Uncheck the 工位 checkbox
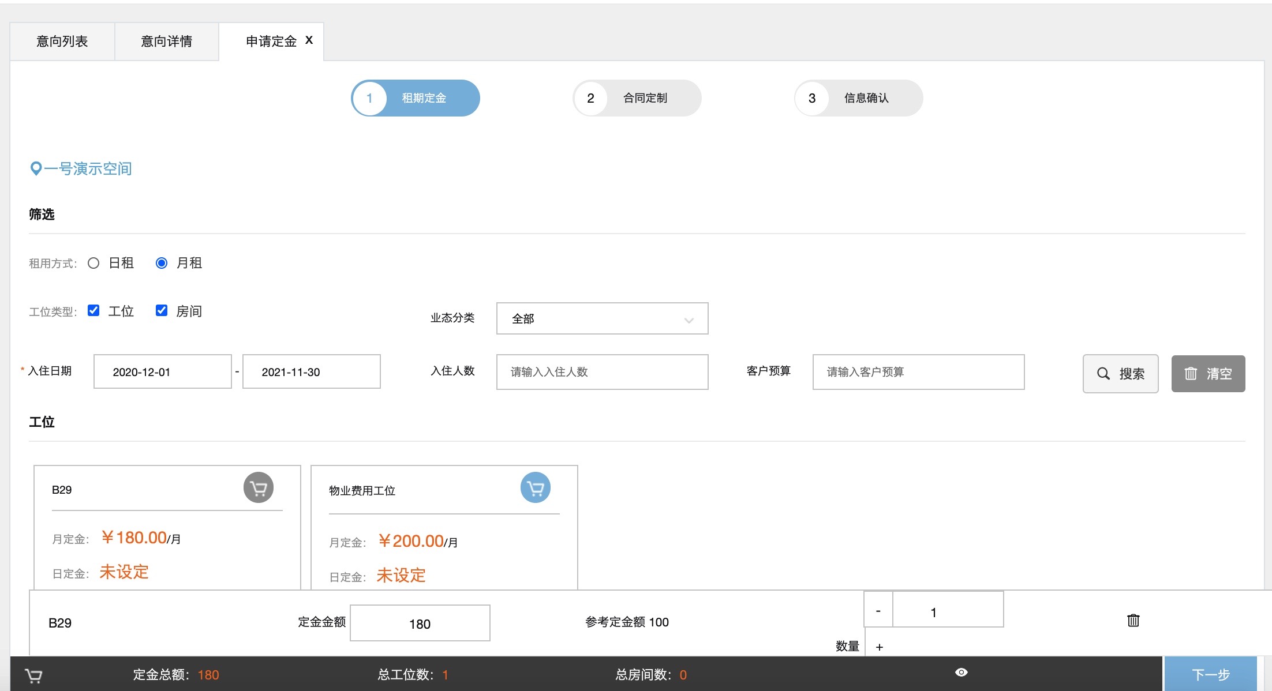Screen dimensions: 1272x691 click(x=93, y=311)
